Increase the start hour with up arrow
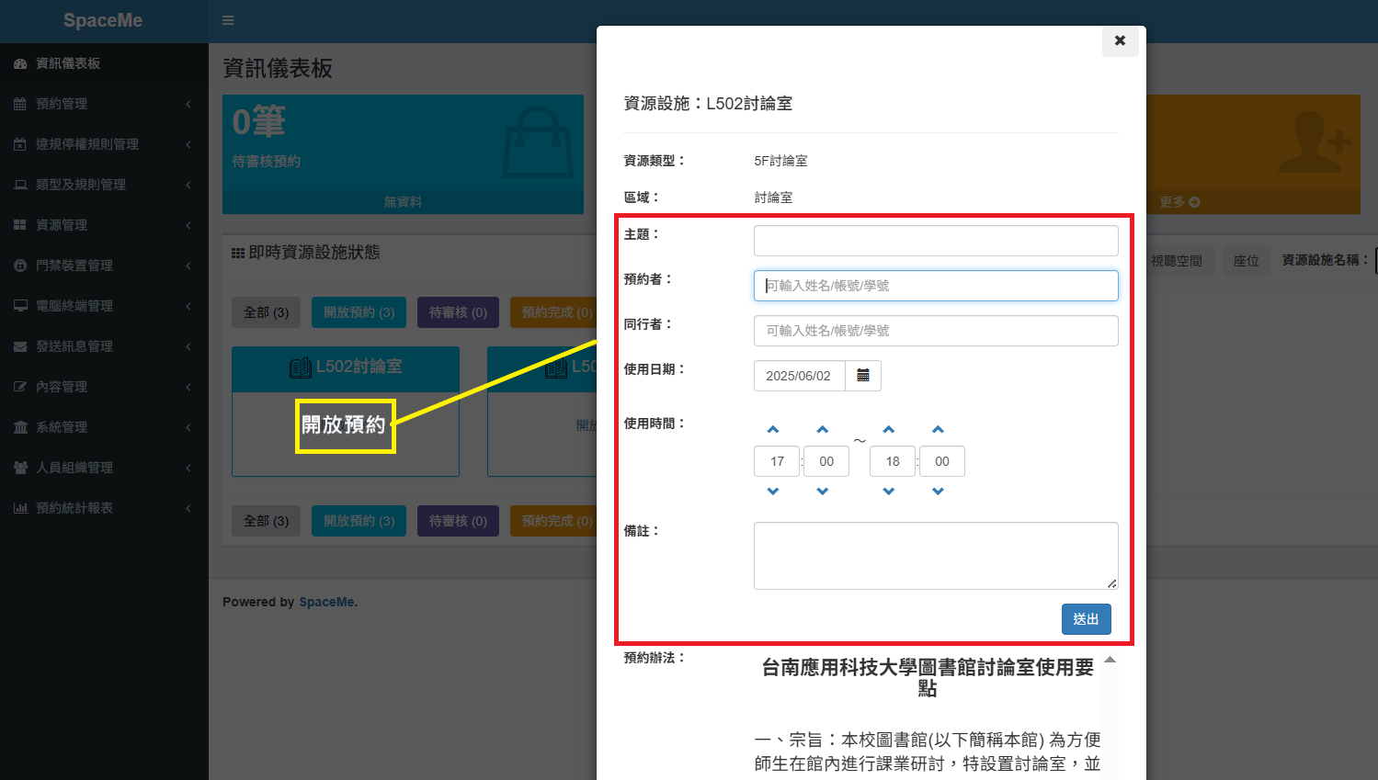The width and height of the screenshot is (1378, 780). click(773, 430)
